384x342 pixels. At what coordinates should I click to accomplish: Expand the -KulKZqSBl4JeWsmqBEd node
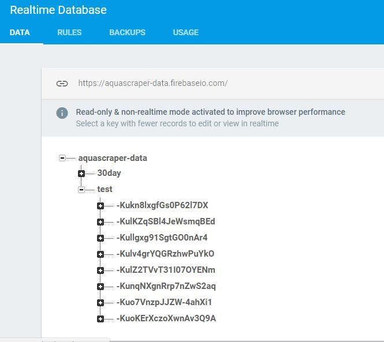pyautogui.click(x=100, y=222)
